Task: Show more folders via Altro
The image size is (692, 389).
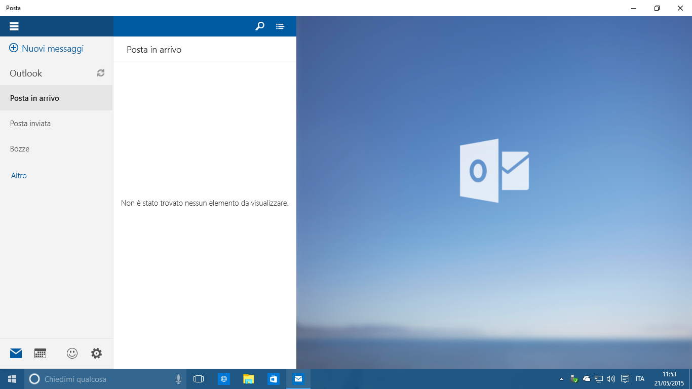Action: pos(19,176)
